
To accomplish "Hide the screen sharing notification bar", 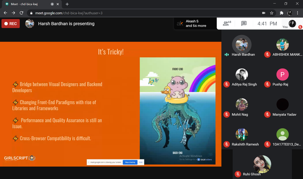I will coord(141,162).
